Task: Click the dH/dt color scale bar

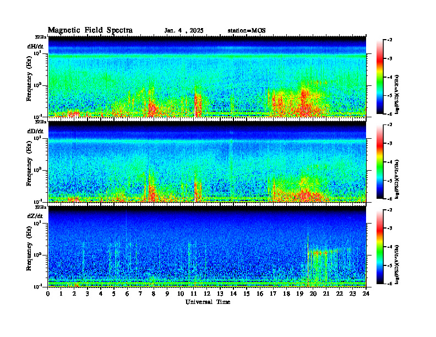Action: 380,77
